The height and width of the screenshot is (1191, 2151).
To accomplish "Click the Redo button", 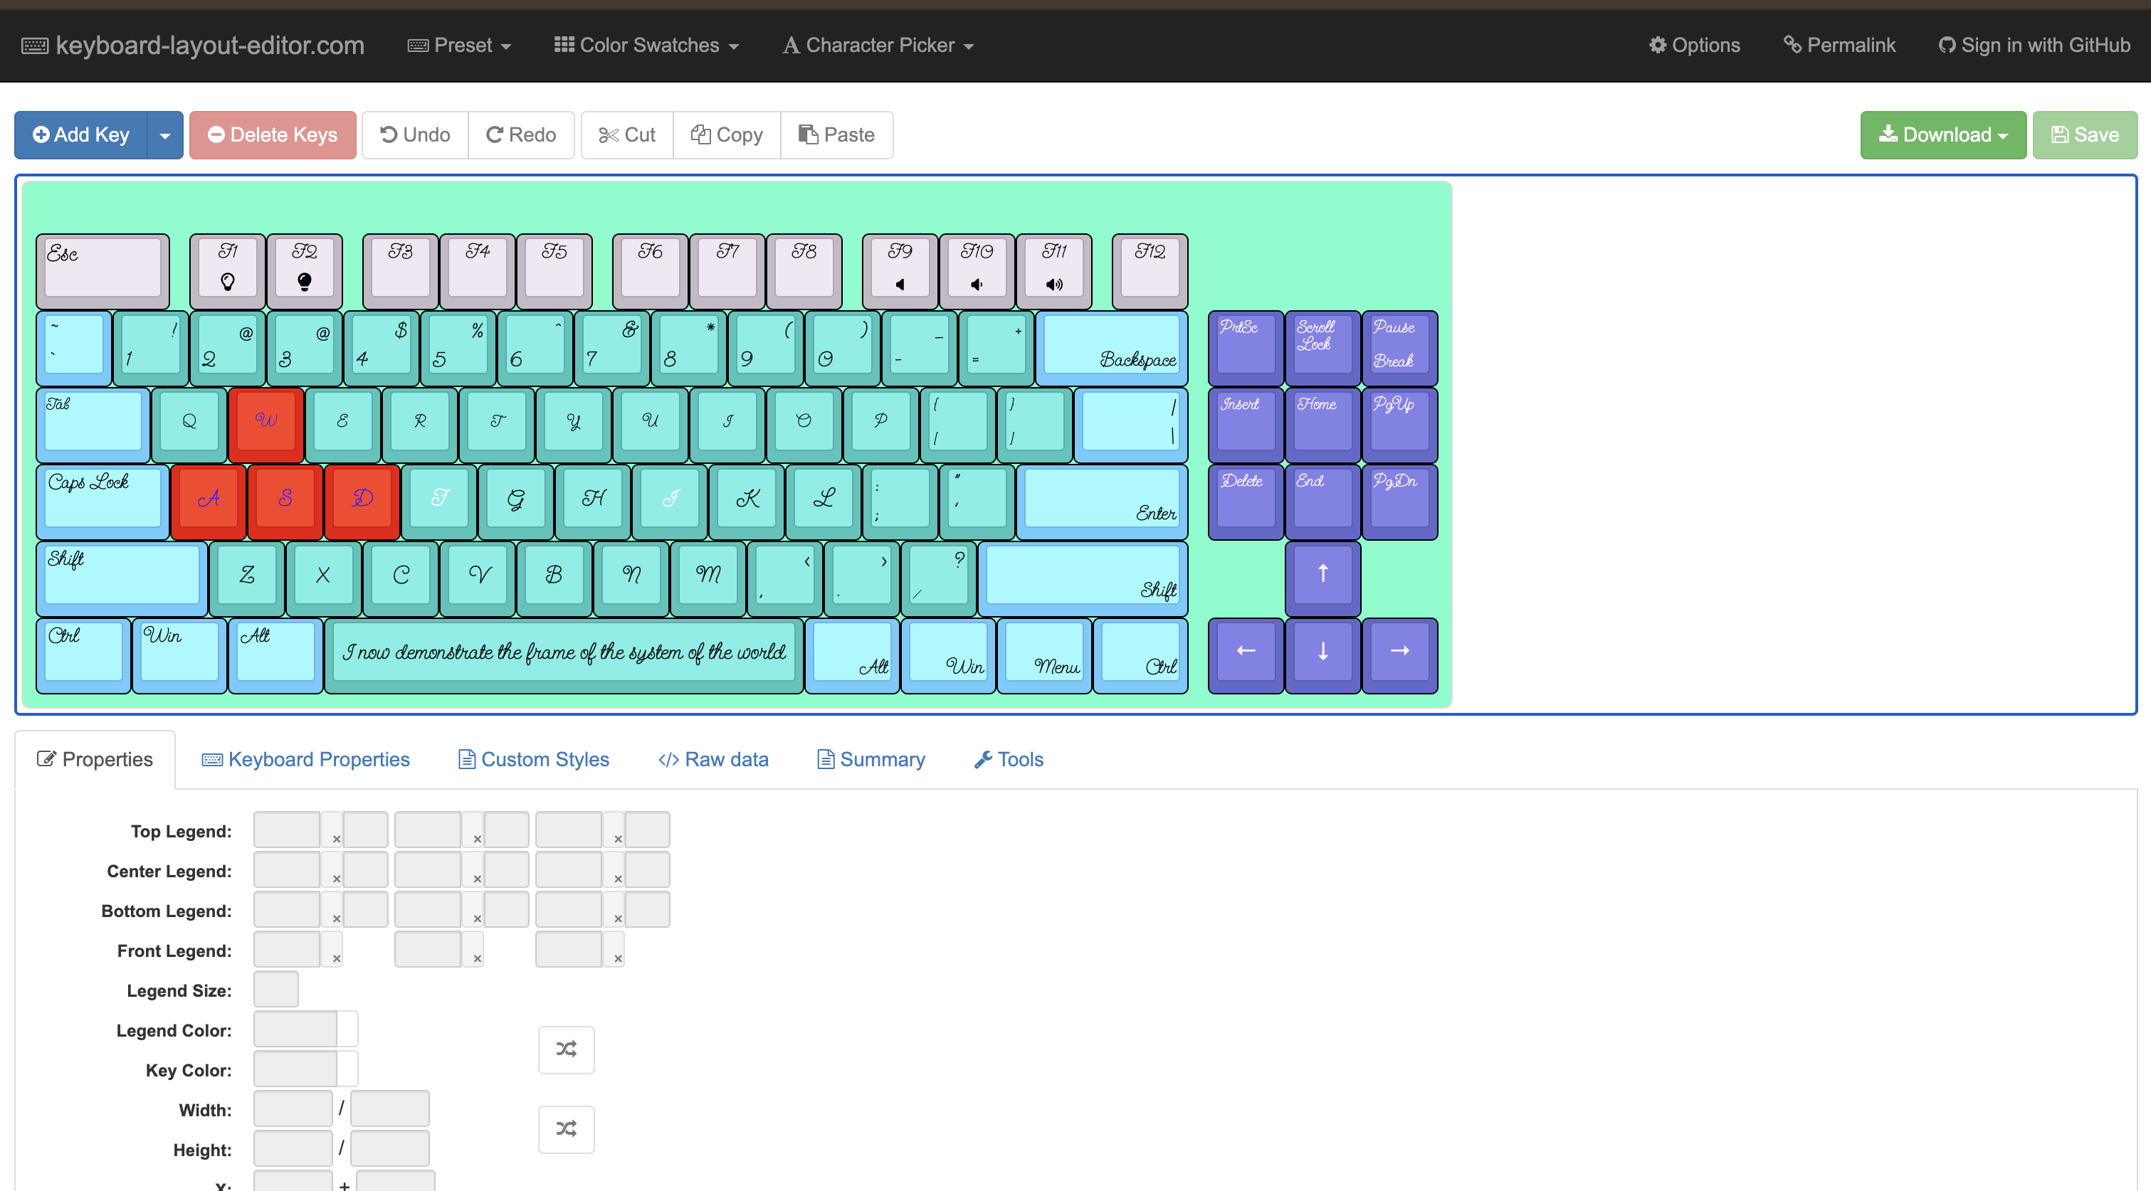I will pos(521,134).
